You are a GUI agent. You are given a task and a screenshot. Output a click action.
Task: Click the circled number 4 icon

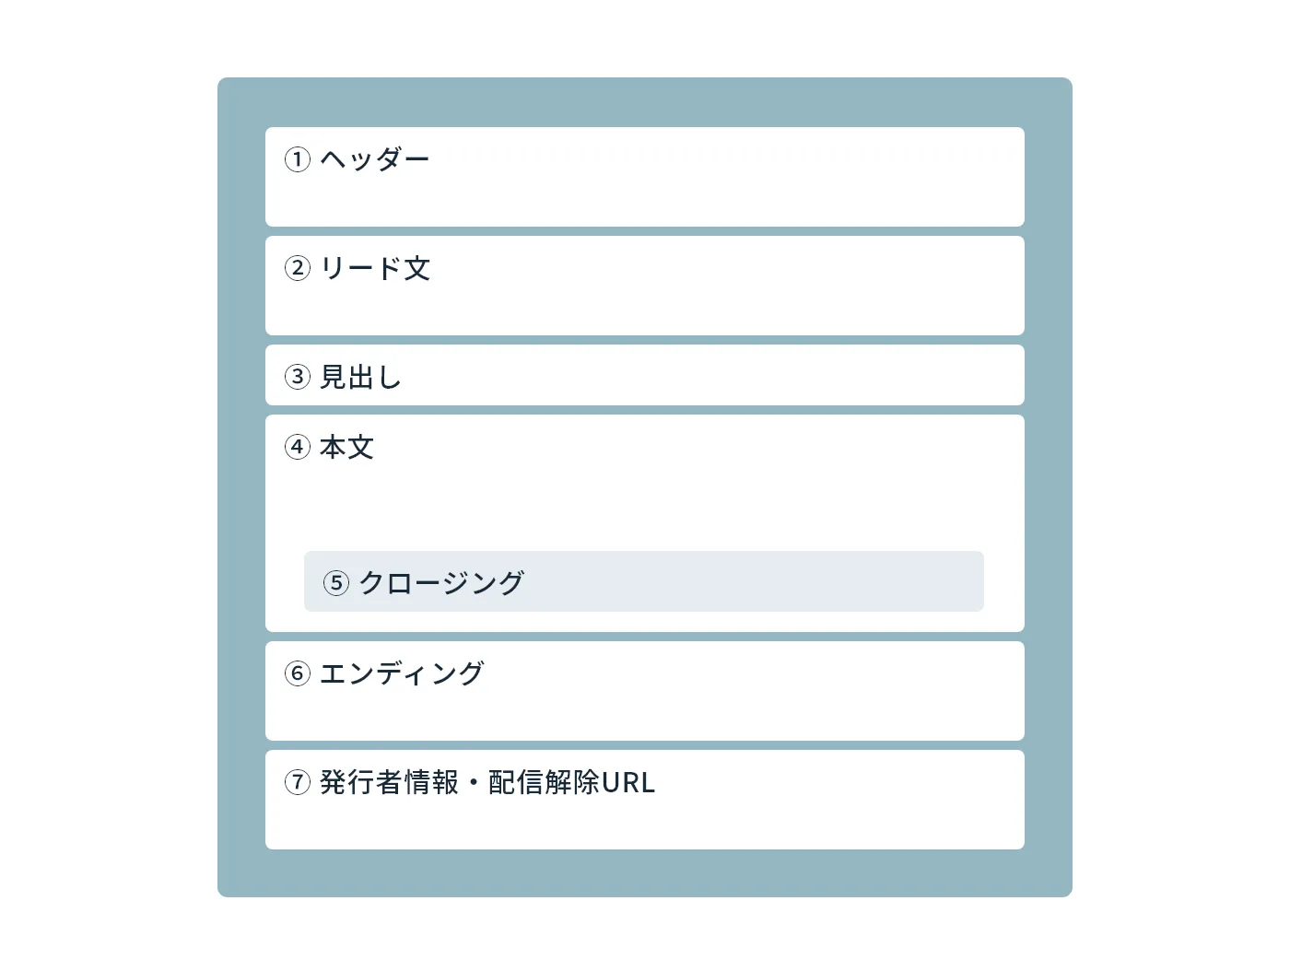click(x=297, y=447)
